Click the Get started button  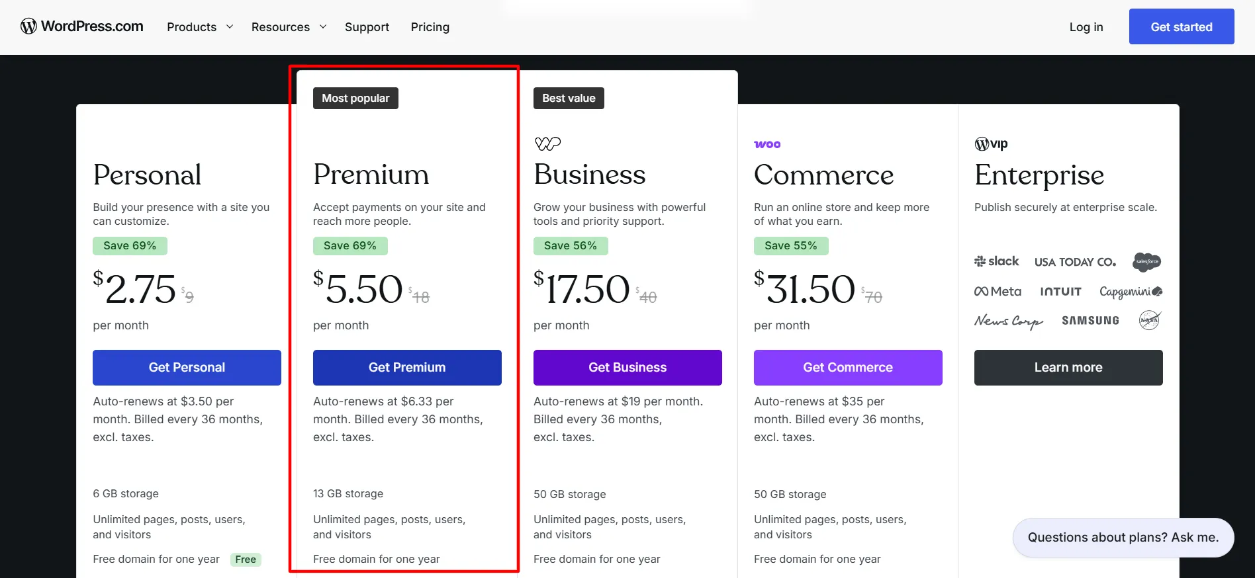click(x=1182, y=26)
